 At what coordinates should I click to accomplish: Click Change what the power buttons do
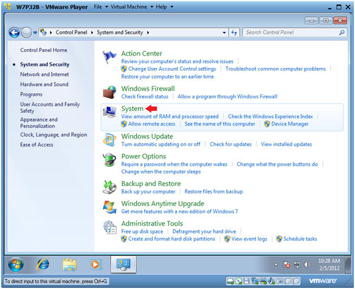click(278, 164)
